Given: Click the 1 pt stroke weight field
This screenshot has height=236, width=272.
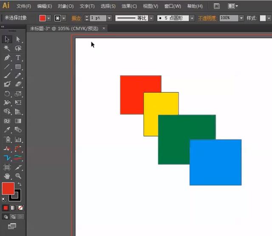Looking at the screenshot, I should [98, 18].
